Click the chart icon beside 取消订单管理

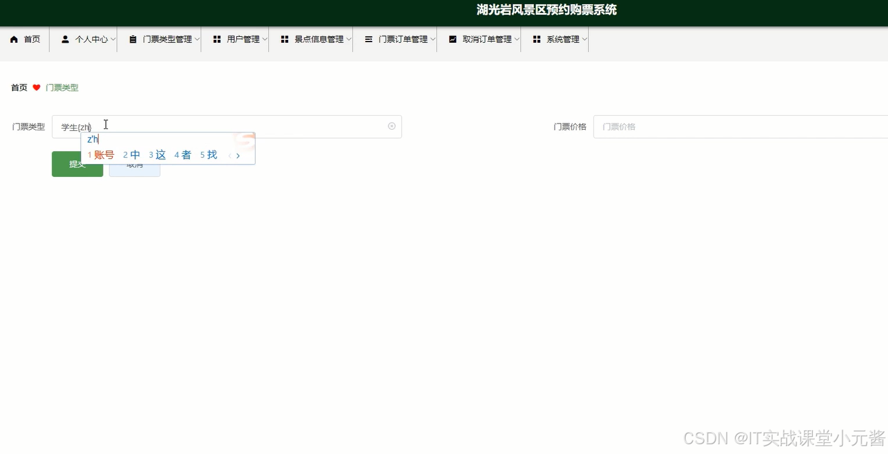[453, 39]
